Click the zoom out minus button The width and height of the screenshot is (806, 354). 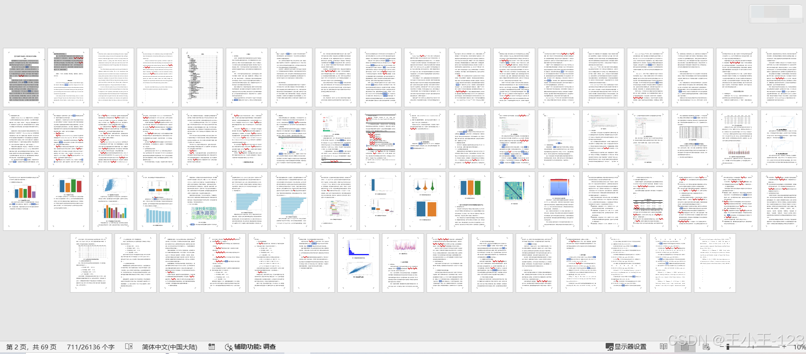tap(722, 346)
